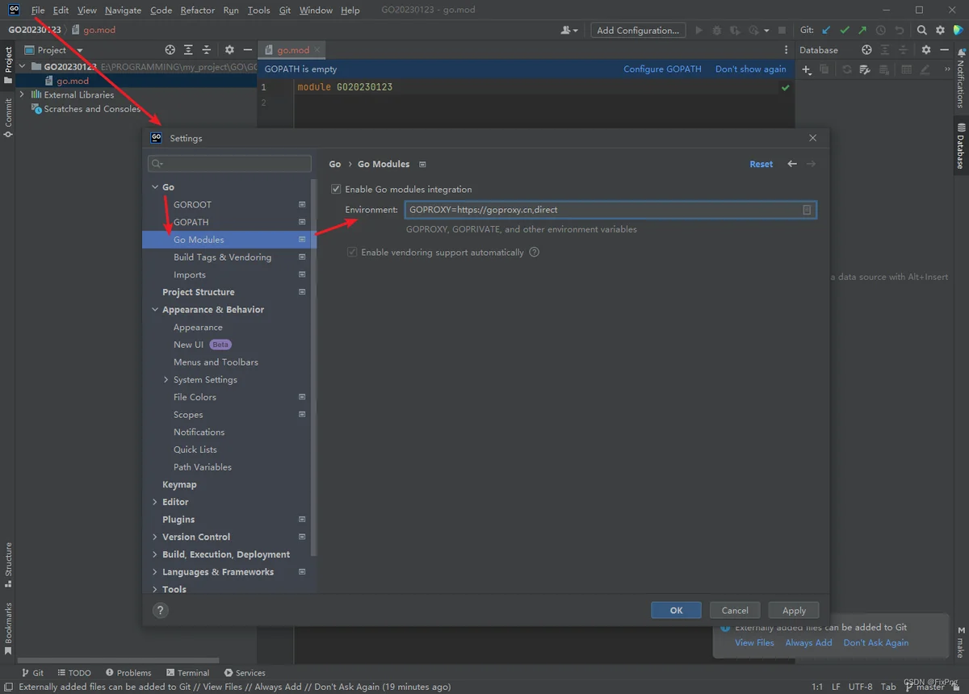Click New data source plus icon in Database panel
Viewport: 969px width, 694px height.
click(806, 70)
